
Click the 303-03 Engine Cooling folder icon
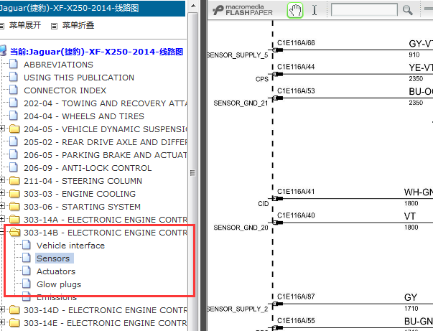(14, 194)
